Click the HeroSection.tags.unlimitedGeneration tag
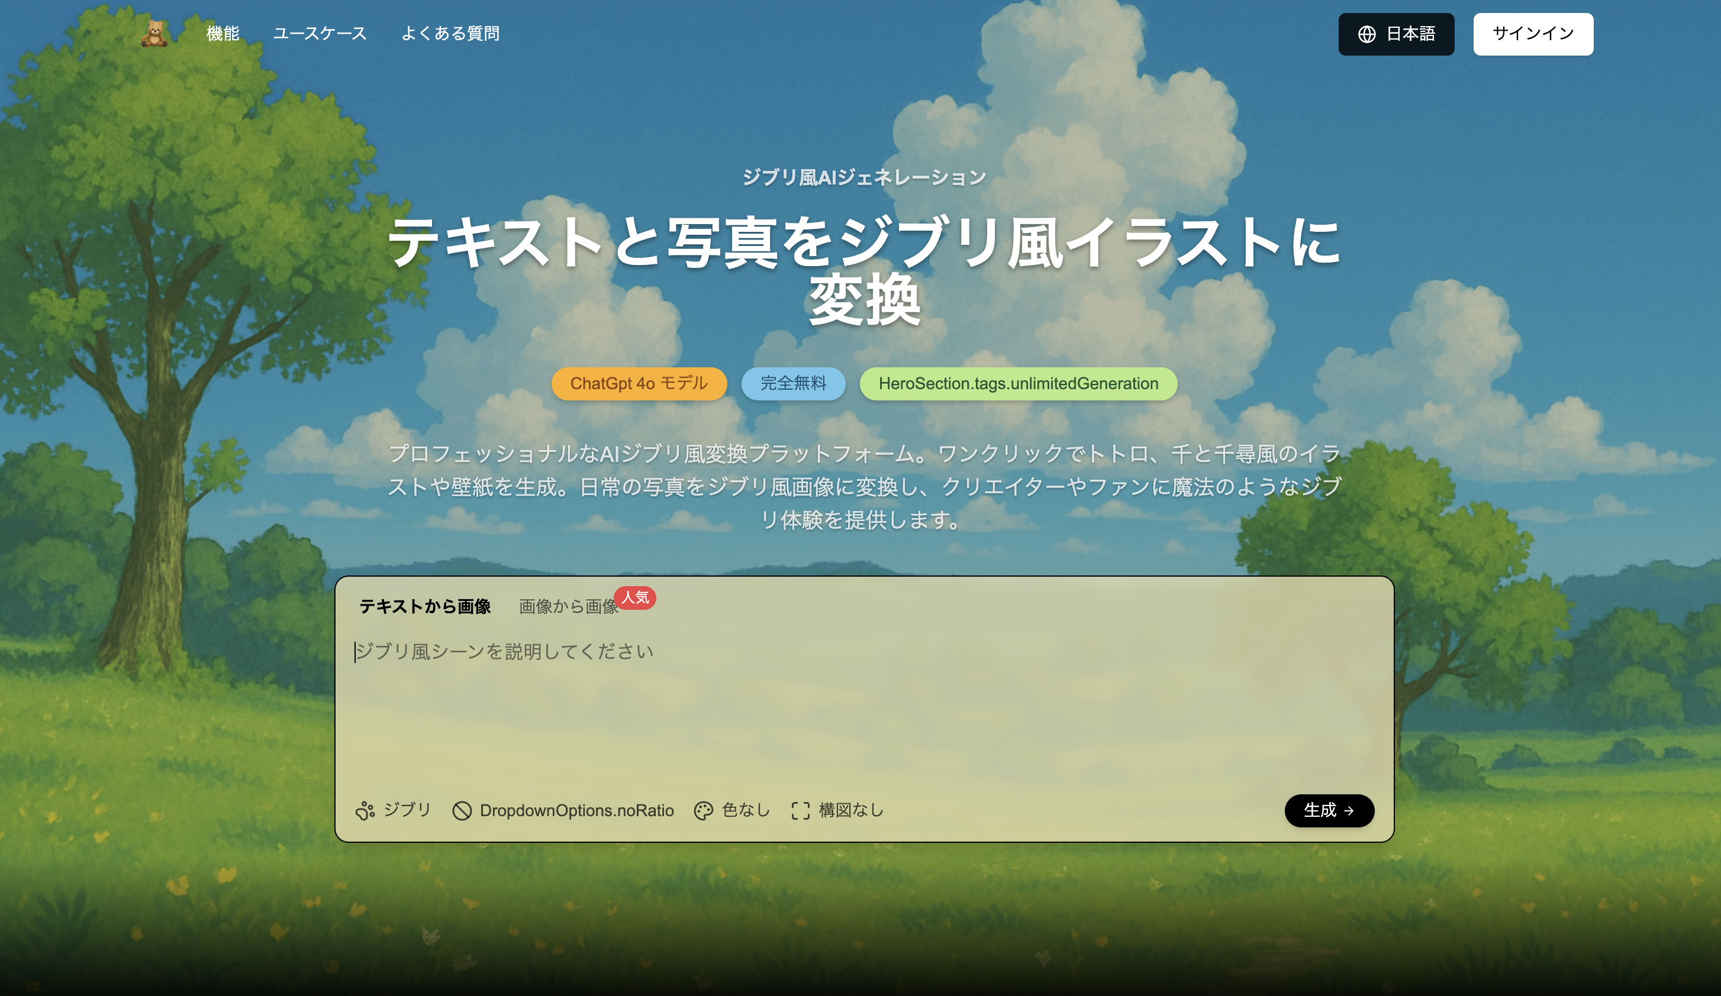This screenshot has height=996, width=1721. [x=1017, y=384]
